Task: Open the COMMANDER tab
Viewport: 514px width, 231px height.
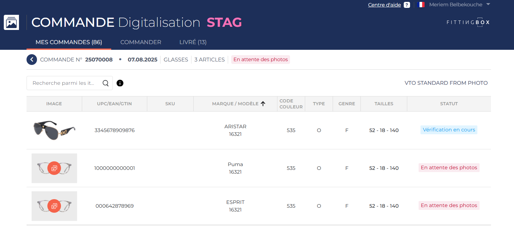Action: click(x=141, y=42)
